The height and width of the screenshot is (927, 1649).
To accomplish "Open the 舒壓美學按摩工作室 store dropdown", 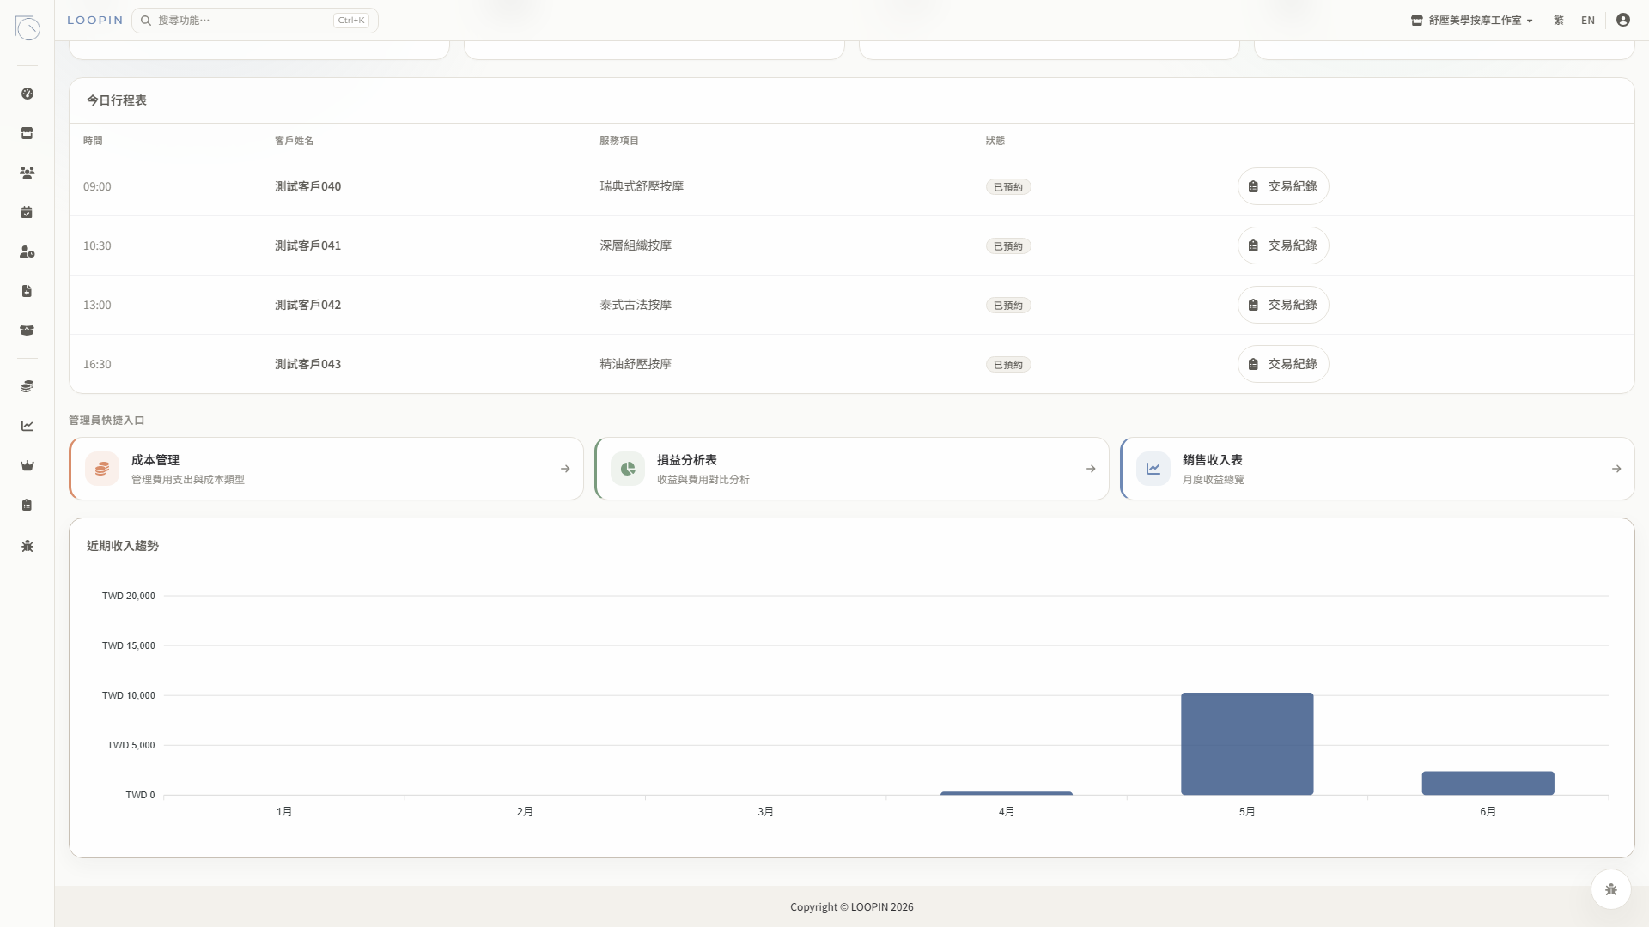I will 1472,21.
